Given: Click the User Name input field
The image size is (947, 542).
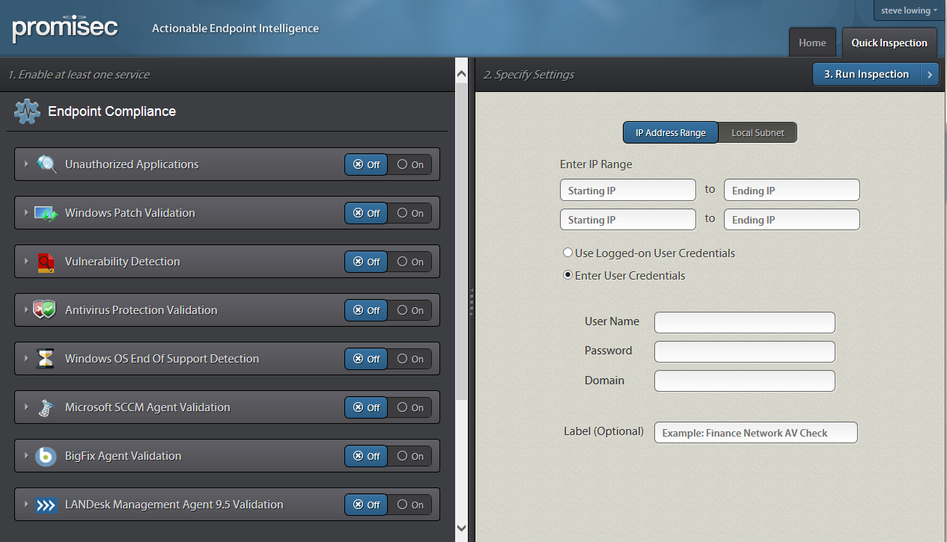Looking at the screenshot, I should (745, 322).
